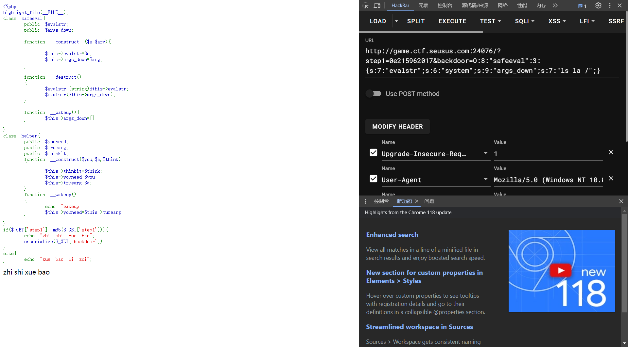The height and width of the screenshot is (347, 628).
Task: Remove the User-Agent header row
Action: tap(611, 178)
